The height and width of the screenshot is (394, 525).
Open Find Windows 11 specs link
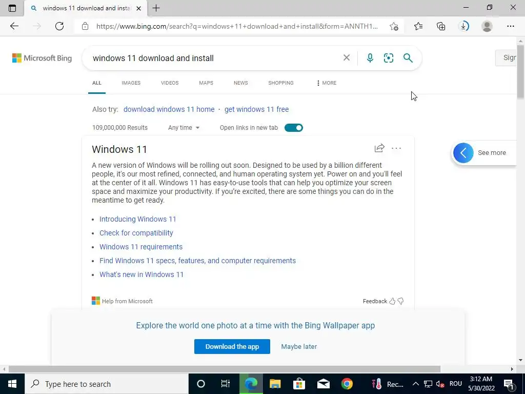click(197, 261)
